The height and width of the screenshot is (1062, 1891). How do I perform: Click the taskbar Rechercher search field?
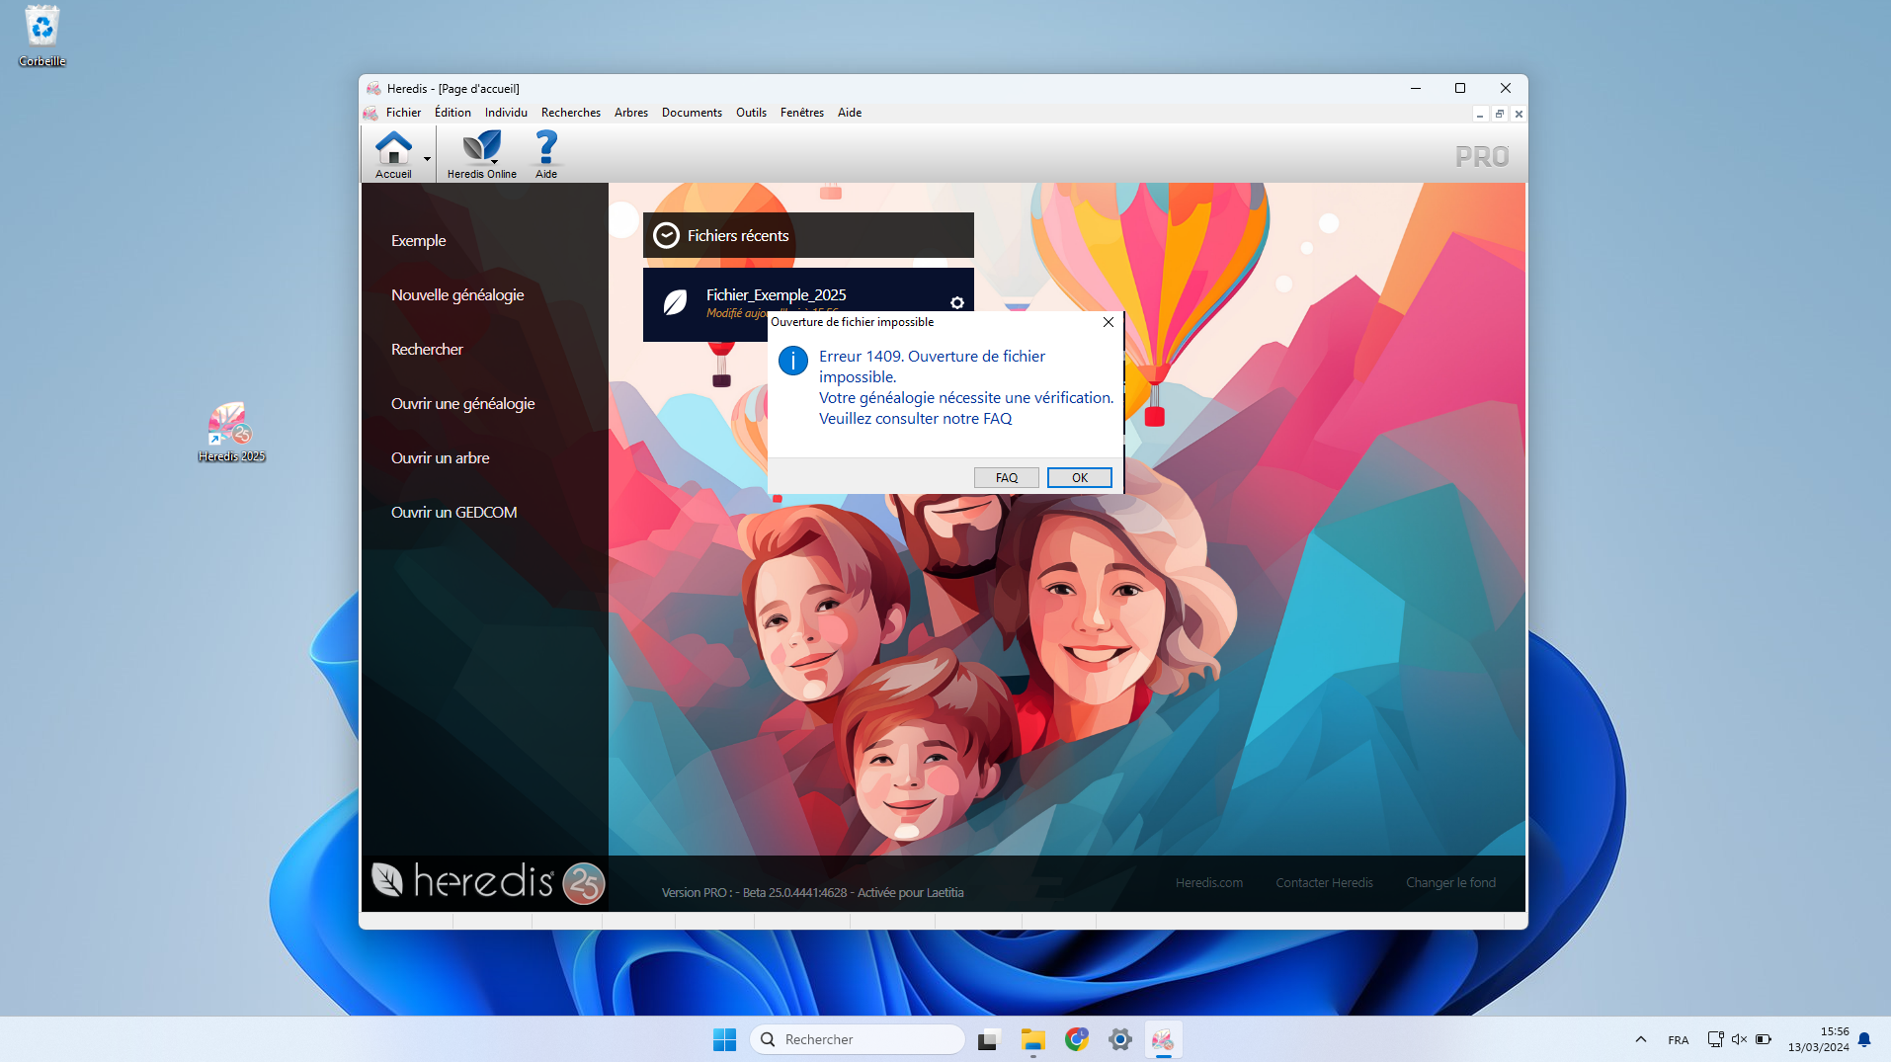coord(858,1039)
